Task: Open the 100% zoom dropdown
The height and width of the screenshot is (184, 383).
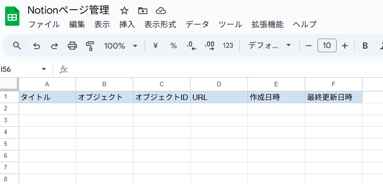Action: pyautogui.click(x=121, y=45)
